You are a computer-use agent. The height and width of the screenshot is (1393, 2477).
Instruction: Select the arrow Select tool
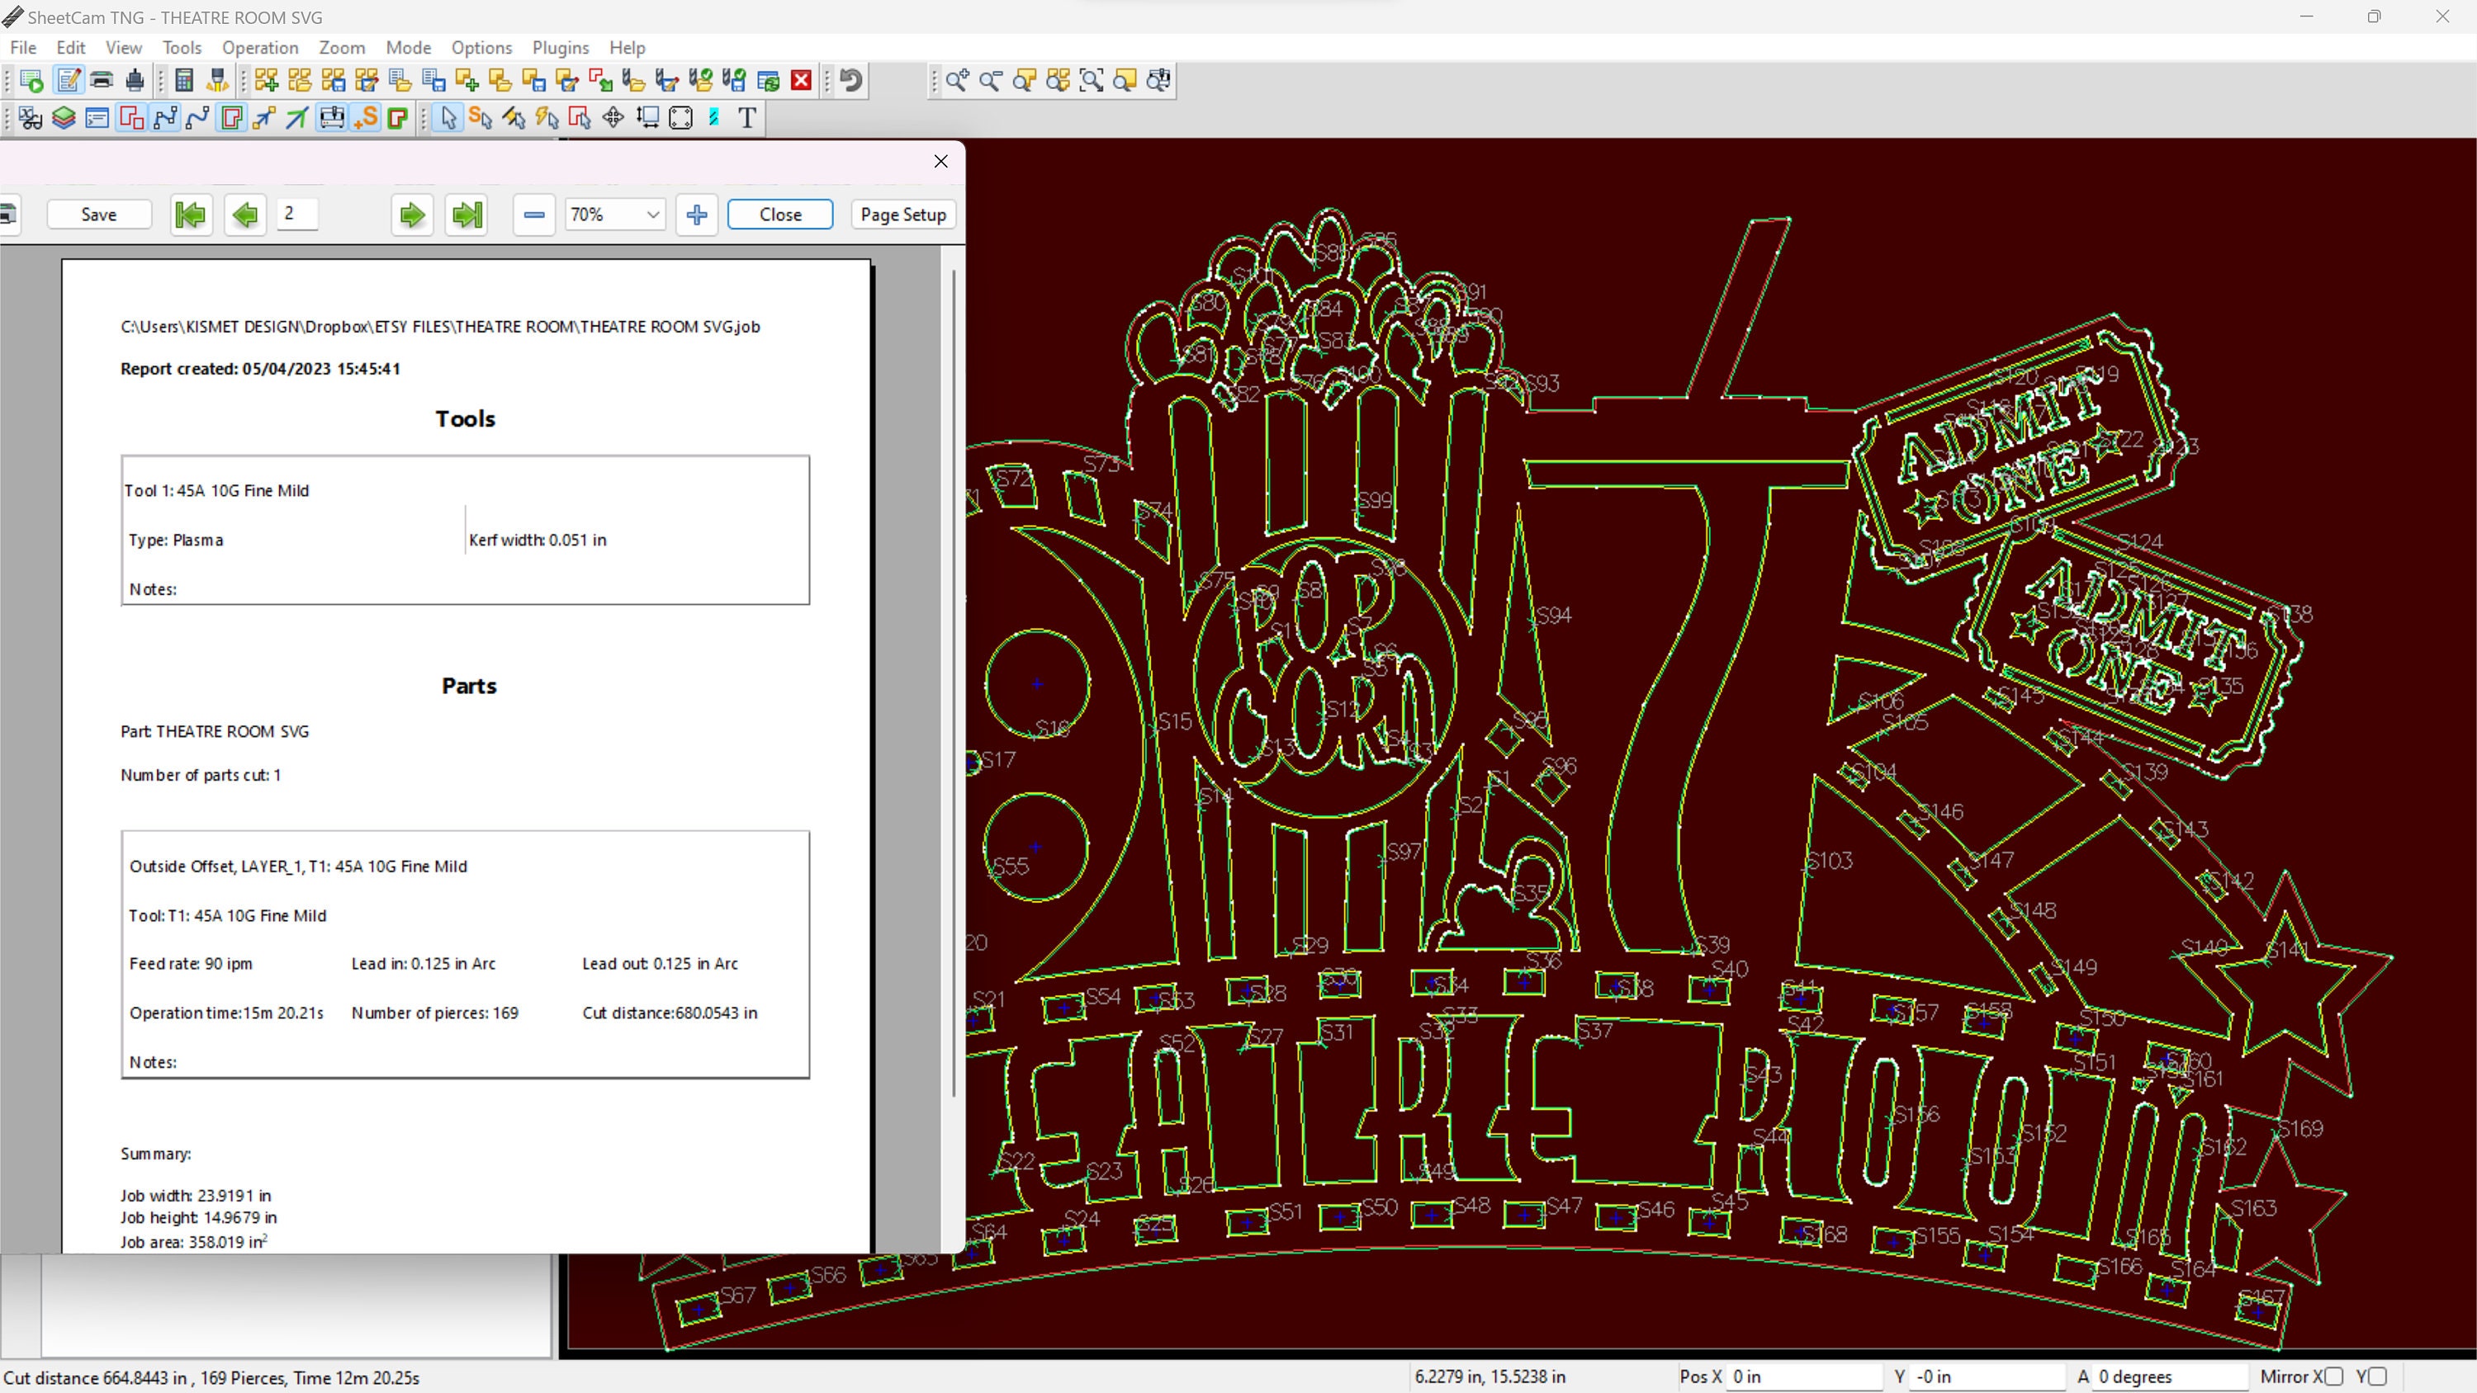(x=448, y=117)
